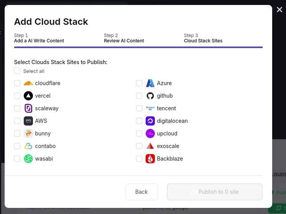Viewport: 286px width, 214px height.
Task: Switch to Step 2 Review AI Content
Action: point(124,38)
